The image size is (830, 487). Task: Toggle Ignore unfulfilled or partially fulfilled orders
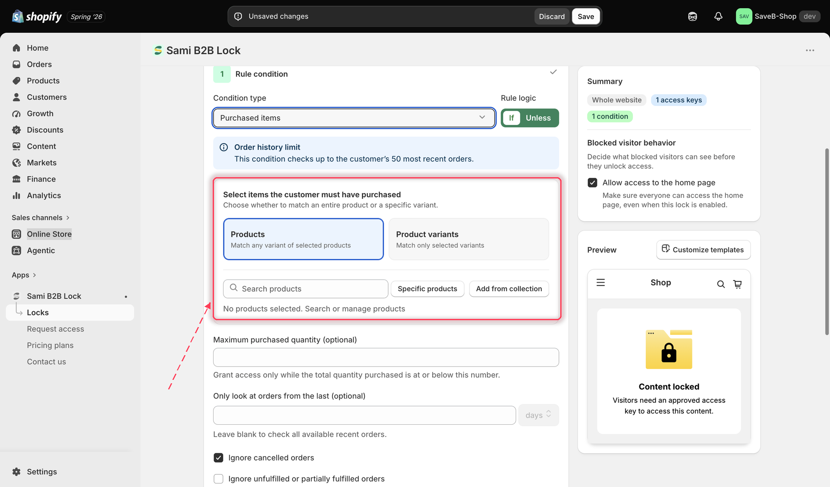(x=218, y=479)
